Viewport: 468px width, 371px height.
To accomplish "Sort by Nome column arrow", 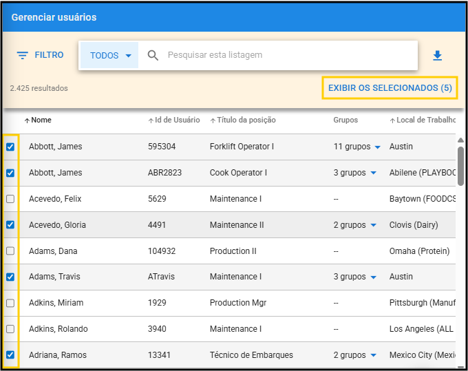I will click(x=27, y=120).
